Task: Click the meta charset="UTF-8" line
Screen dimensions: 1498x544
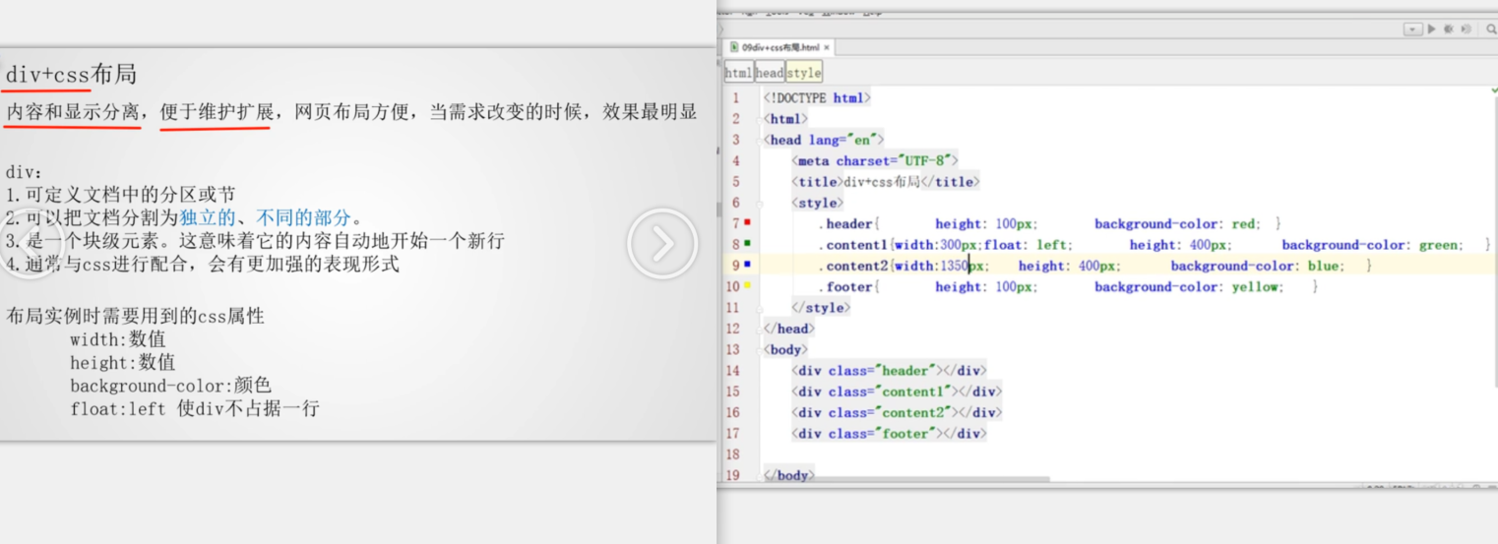Action: pos(875,160)
